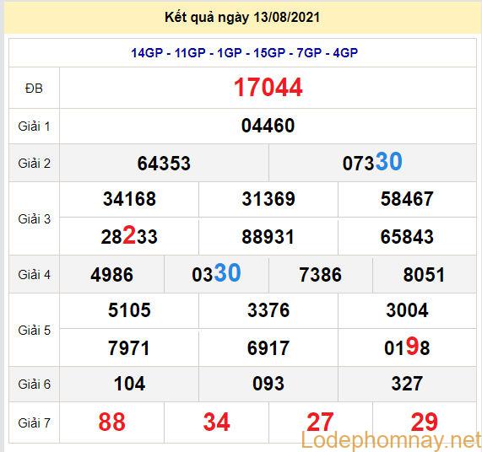Select the number 31369
482x452 pixels.
pyautogui.click(x=268, y=199)
